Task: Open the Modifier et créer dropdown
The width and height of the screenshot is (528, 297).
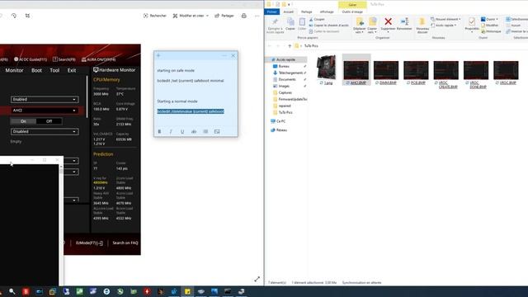Action: click(x=191, y=16)
